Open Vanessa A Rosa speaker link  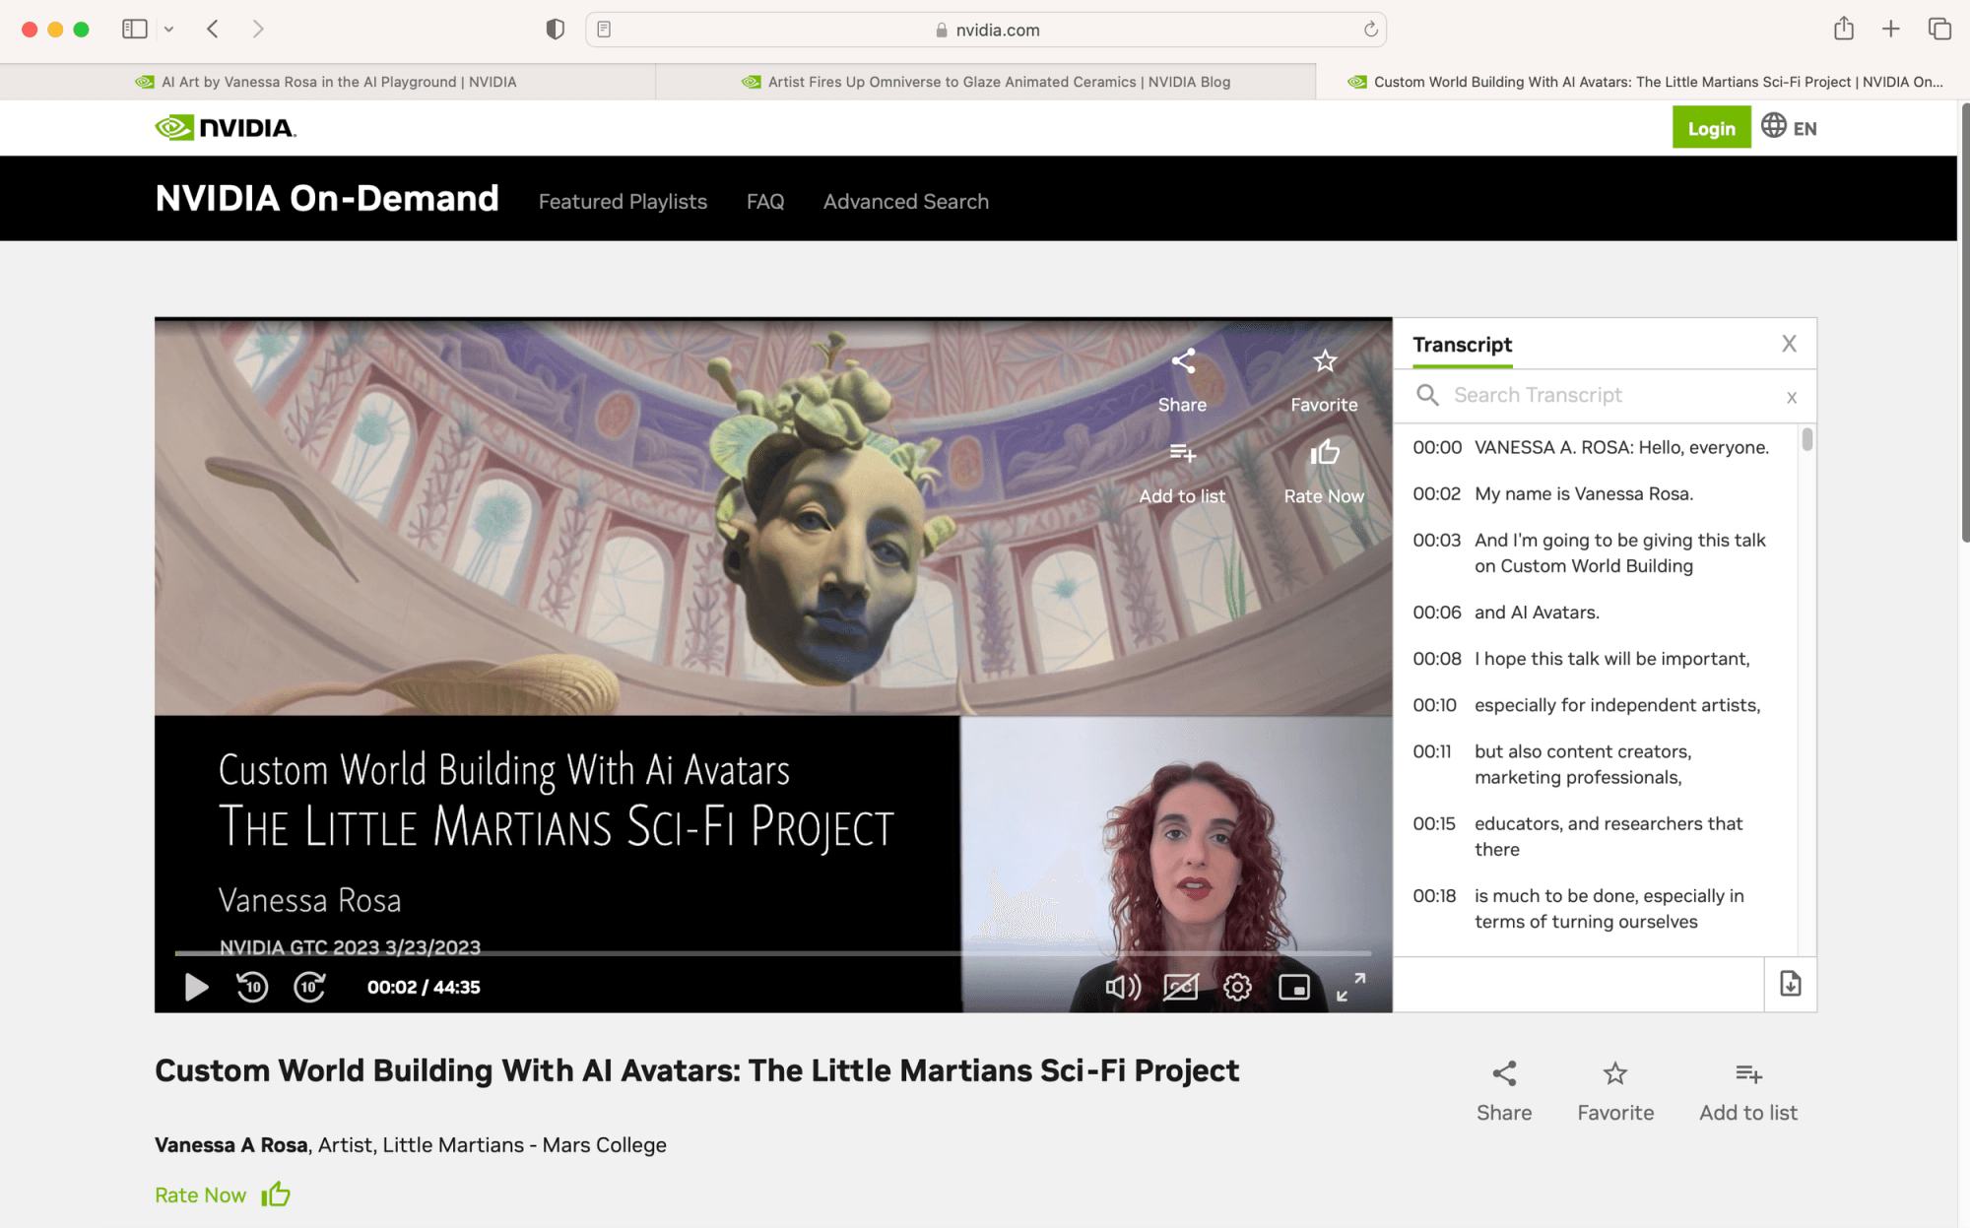coord(231,1144)
